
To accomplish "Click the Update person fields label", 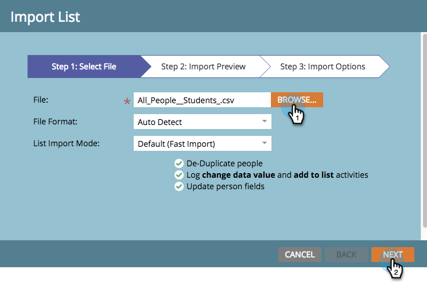I will [226, 186].
